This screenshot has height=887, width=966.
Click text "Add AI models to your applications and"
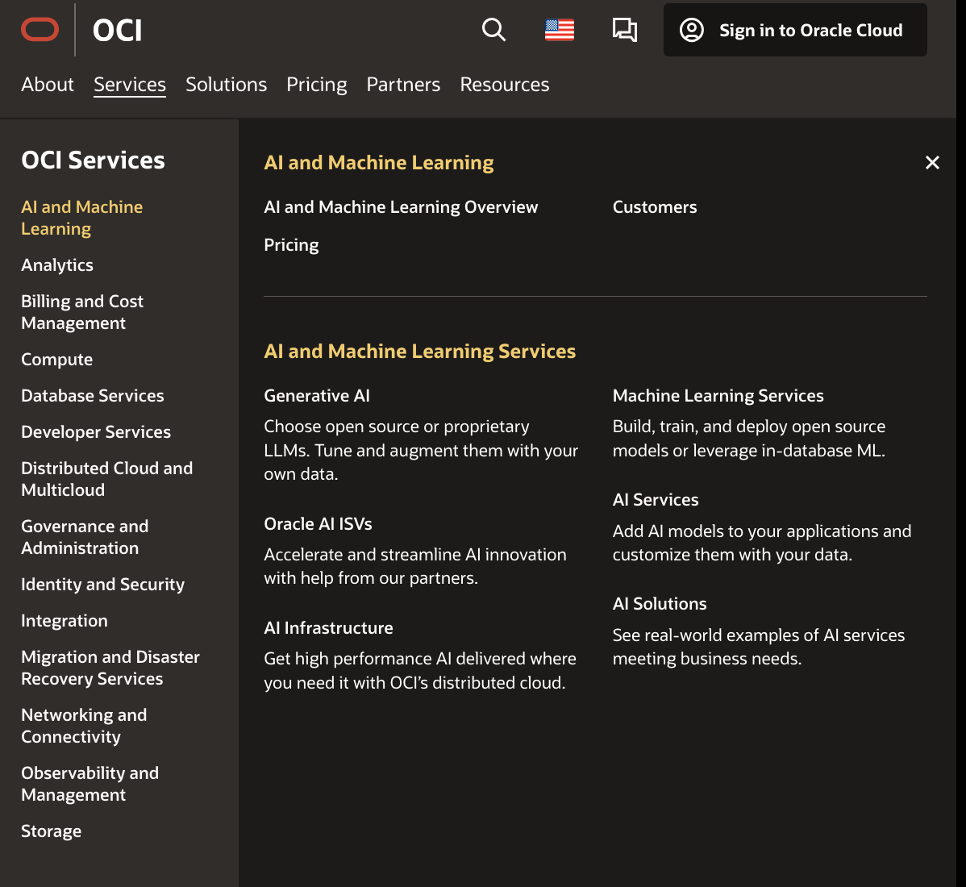coord(762,531)
